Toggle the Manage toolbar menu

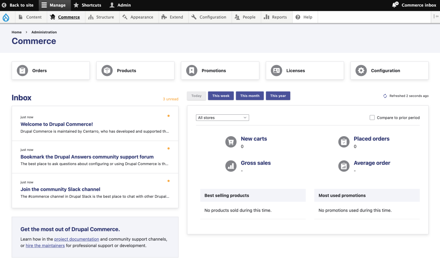(x=53, y=5)
